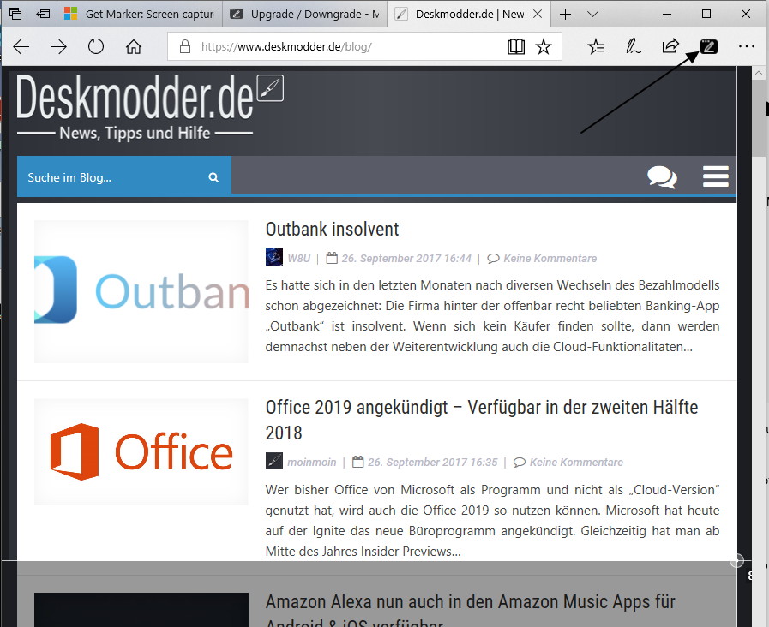Click the vertical scrollbar thumb
This screenshot has height=627, width=769.
click(x=760, y=120)
